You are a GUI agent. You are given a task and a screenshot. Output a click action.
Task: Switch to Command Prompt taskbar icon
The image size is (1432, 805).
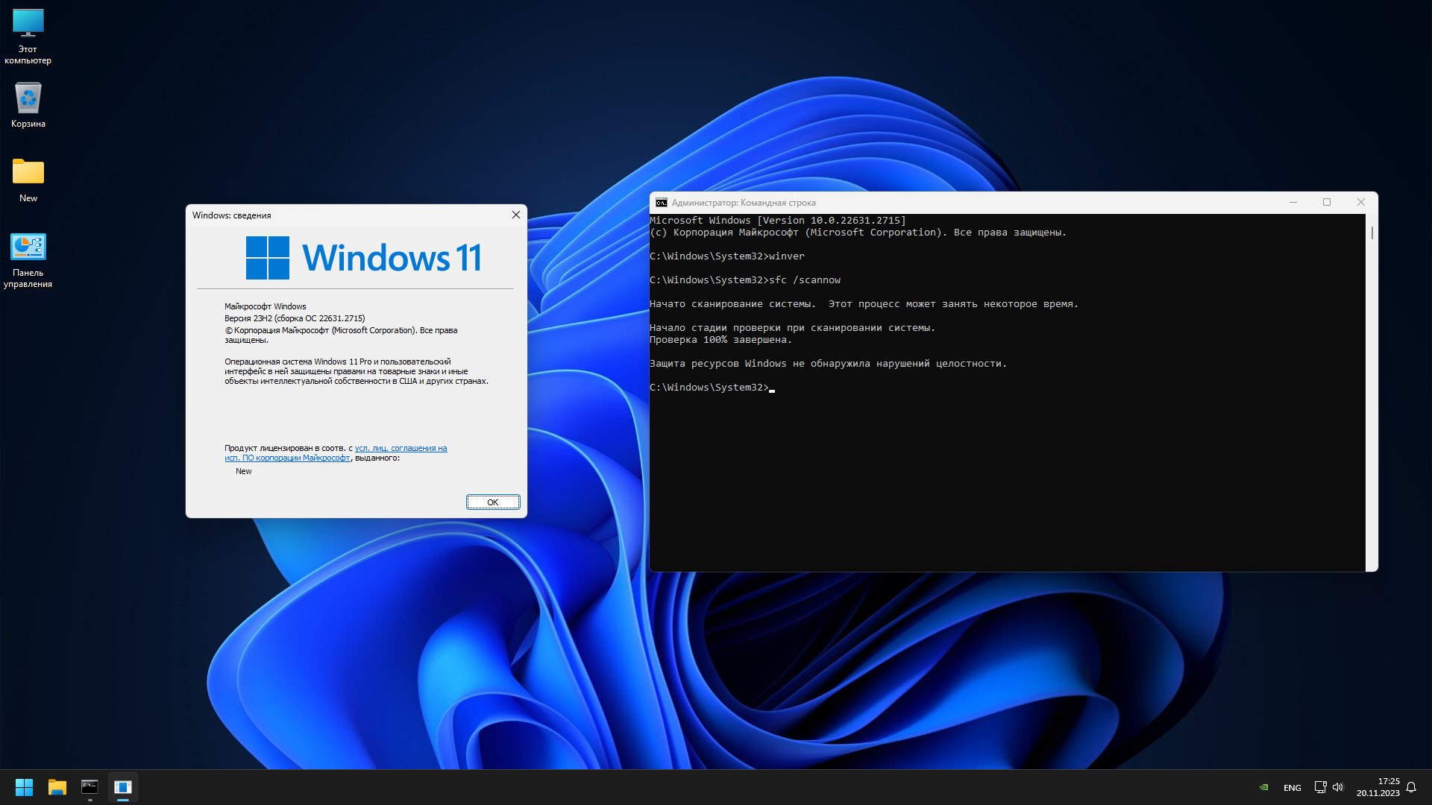point(89,787)
